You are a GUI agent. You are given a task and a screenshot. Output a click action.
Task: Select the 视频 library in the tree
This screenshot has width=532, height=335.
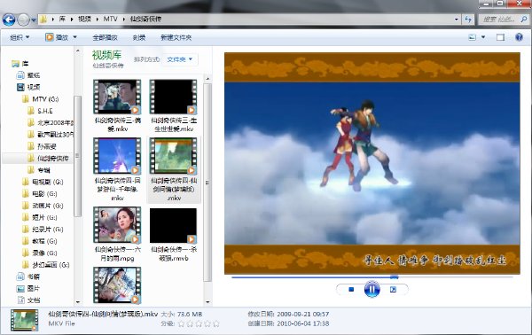coord(28,87)
